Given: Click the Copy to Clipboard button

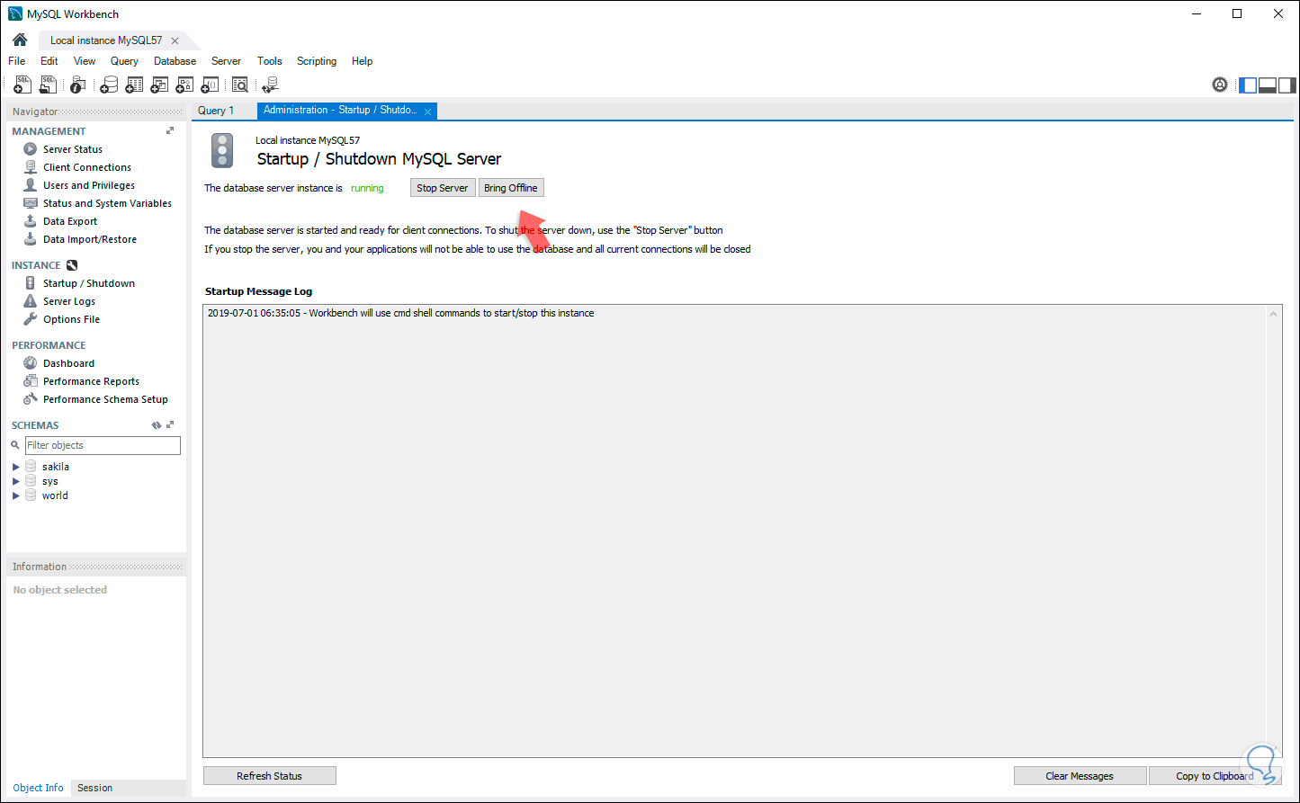Looking at the screenshot, I should (1215, 776).
